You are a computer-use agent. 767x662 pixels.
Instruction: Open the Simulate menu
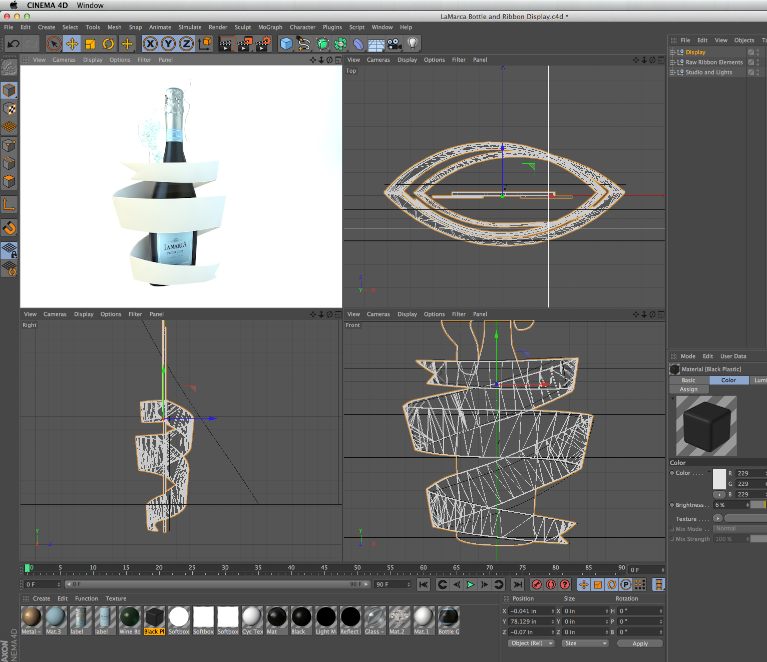coord(190,28)
